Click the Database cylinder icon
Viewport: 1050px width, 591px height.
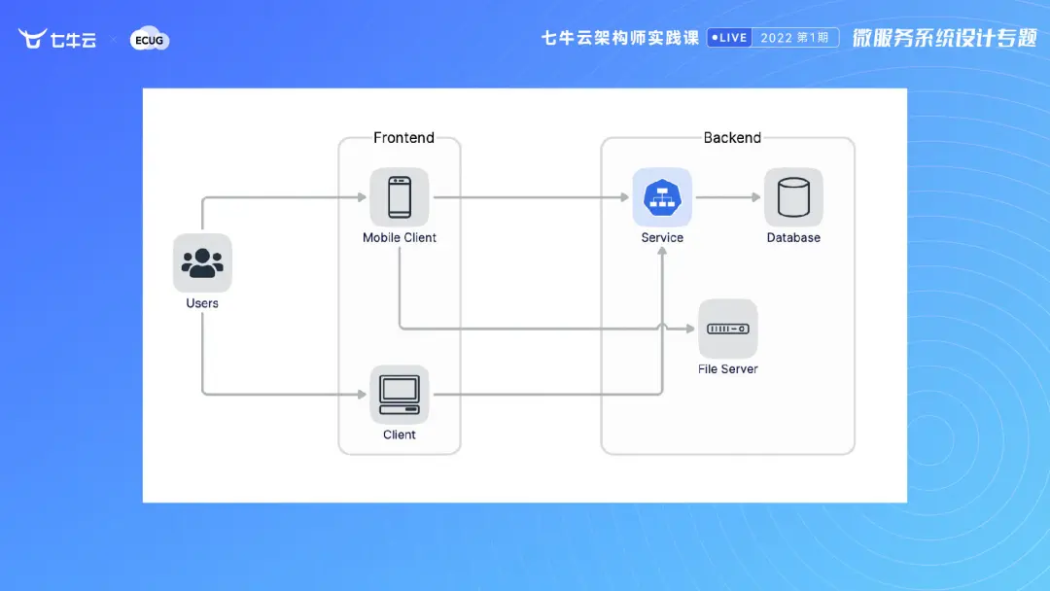pyautogui.click(x=793, y=197)
